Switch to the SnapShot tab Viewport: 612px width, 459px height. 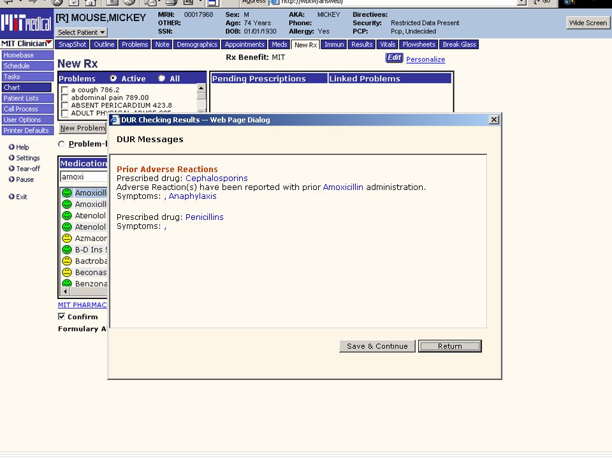pos(72,45)
